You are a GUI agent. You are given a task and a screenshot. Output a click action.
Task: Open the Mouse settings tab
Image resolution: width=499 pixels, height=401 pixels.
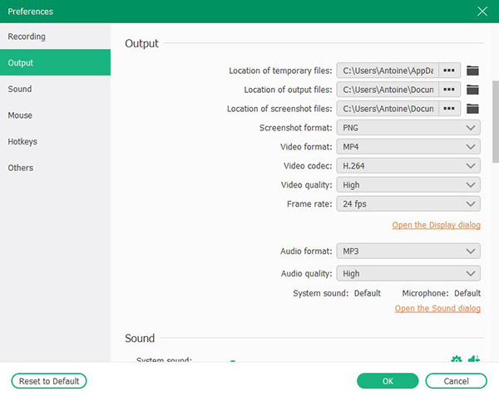[x=56, y=115]
